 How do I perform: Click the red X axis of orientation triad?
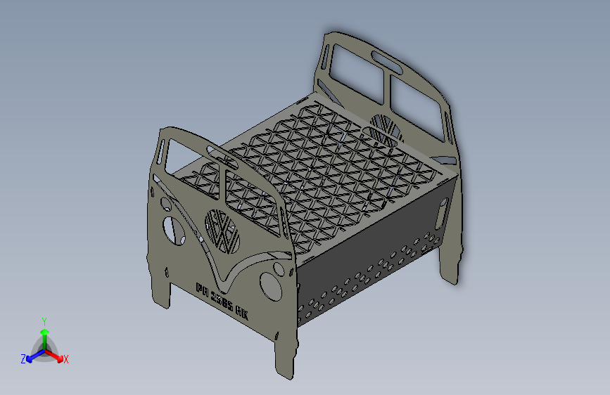pyautogui.click(x=57, y=356)
